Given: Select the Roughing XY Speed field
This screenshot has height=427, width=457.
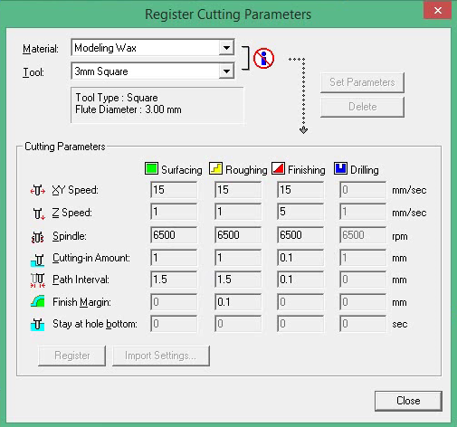Looking at the screenshot, I should click(238, 190).
